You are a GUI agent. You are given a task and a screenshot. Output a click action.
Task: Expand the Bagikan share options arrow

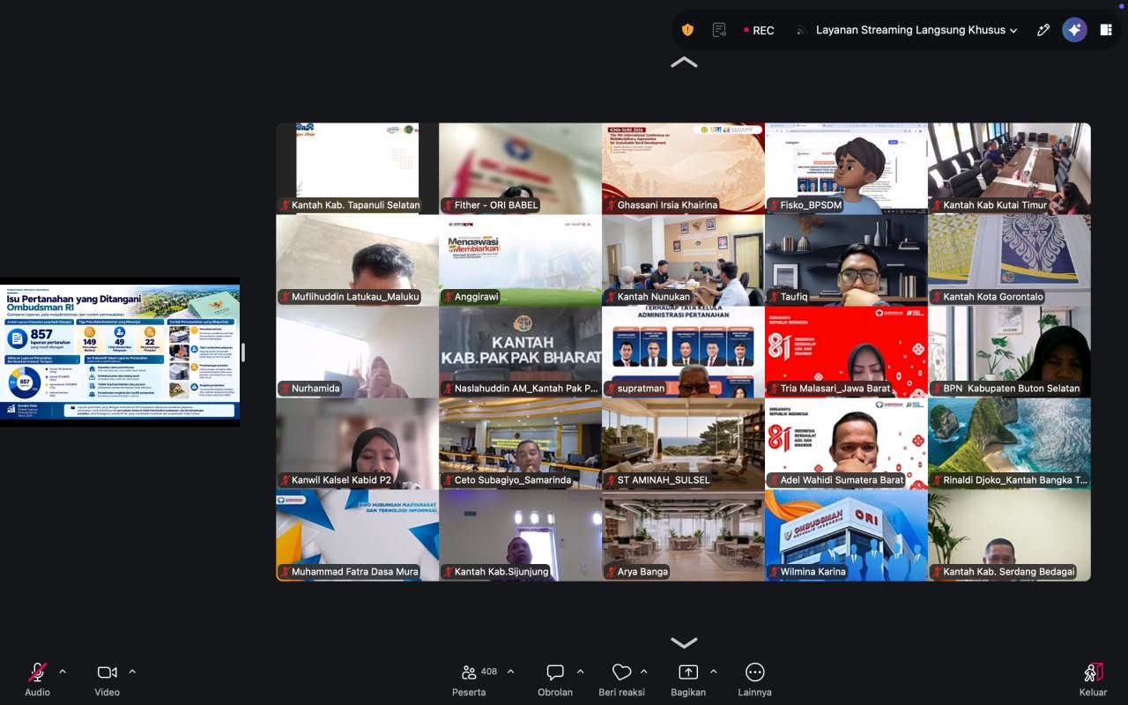point(713,672)
